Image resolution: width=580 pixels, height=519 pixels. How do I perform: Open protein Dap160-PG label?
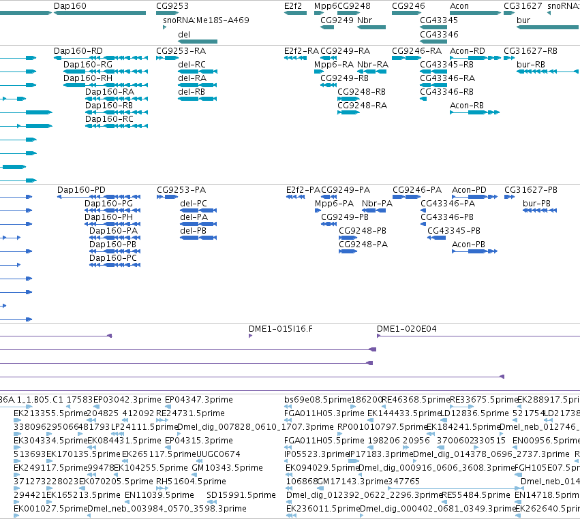point(108,204)
